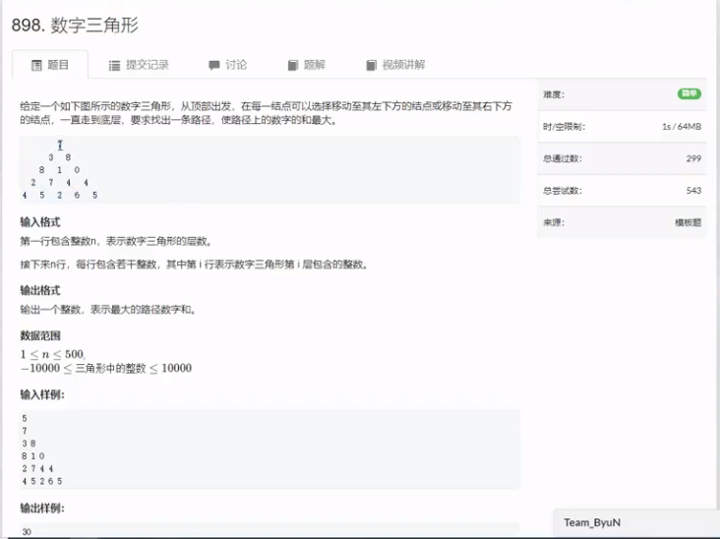Click the sample output value 30
This screenshot has width=720, height=539.
[x=27, y=532]
